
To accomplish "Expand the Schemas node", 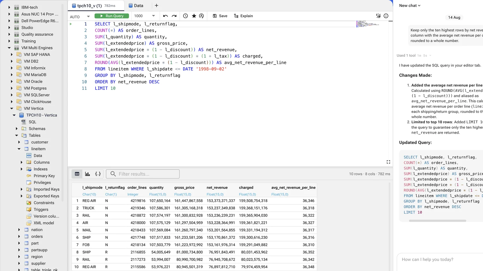I will coord(16,129).
